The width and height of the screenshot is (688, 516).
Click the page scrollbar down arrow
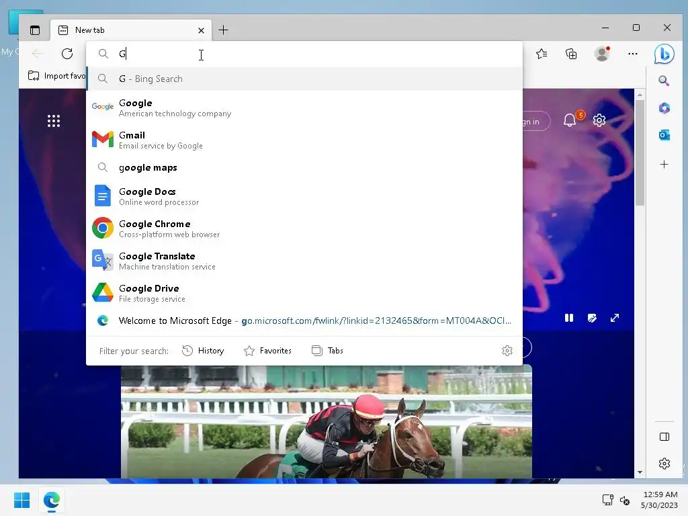640,472
